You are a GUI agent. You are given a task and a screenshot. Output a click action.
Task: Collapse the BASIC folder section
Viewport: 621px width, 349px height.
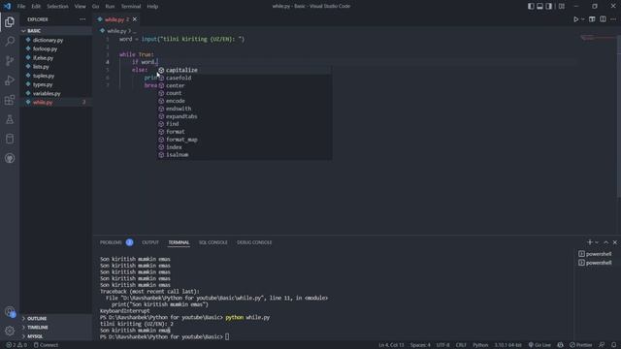pos(56,30)
